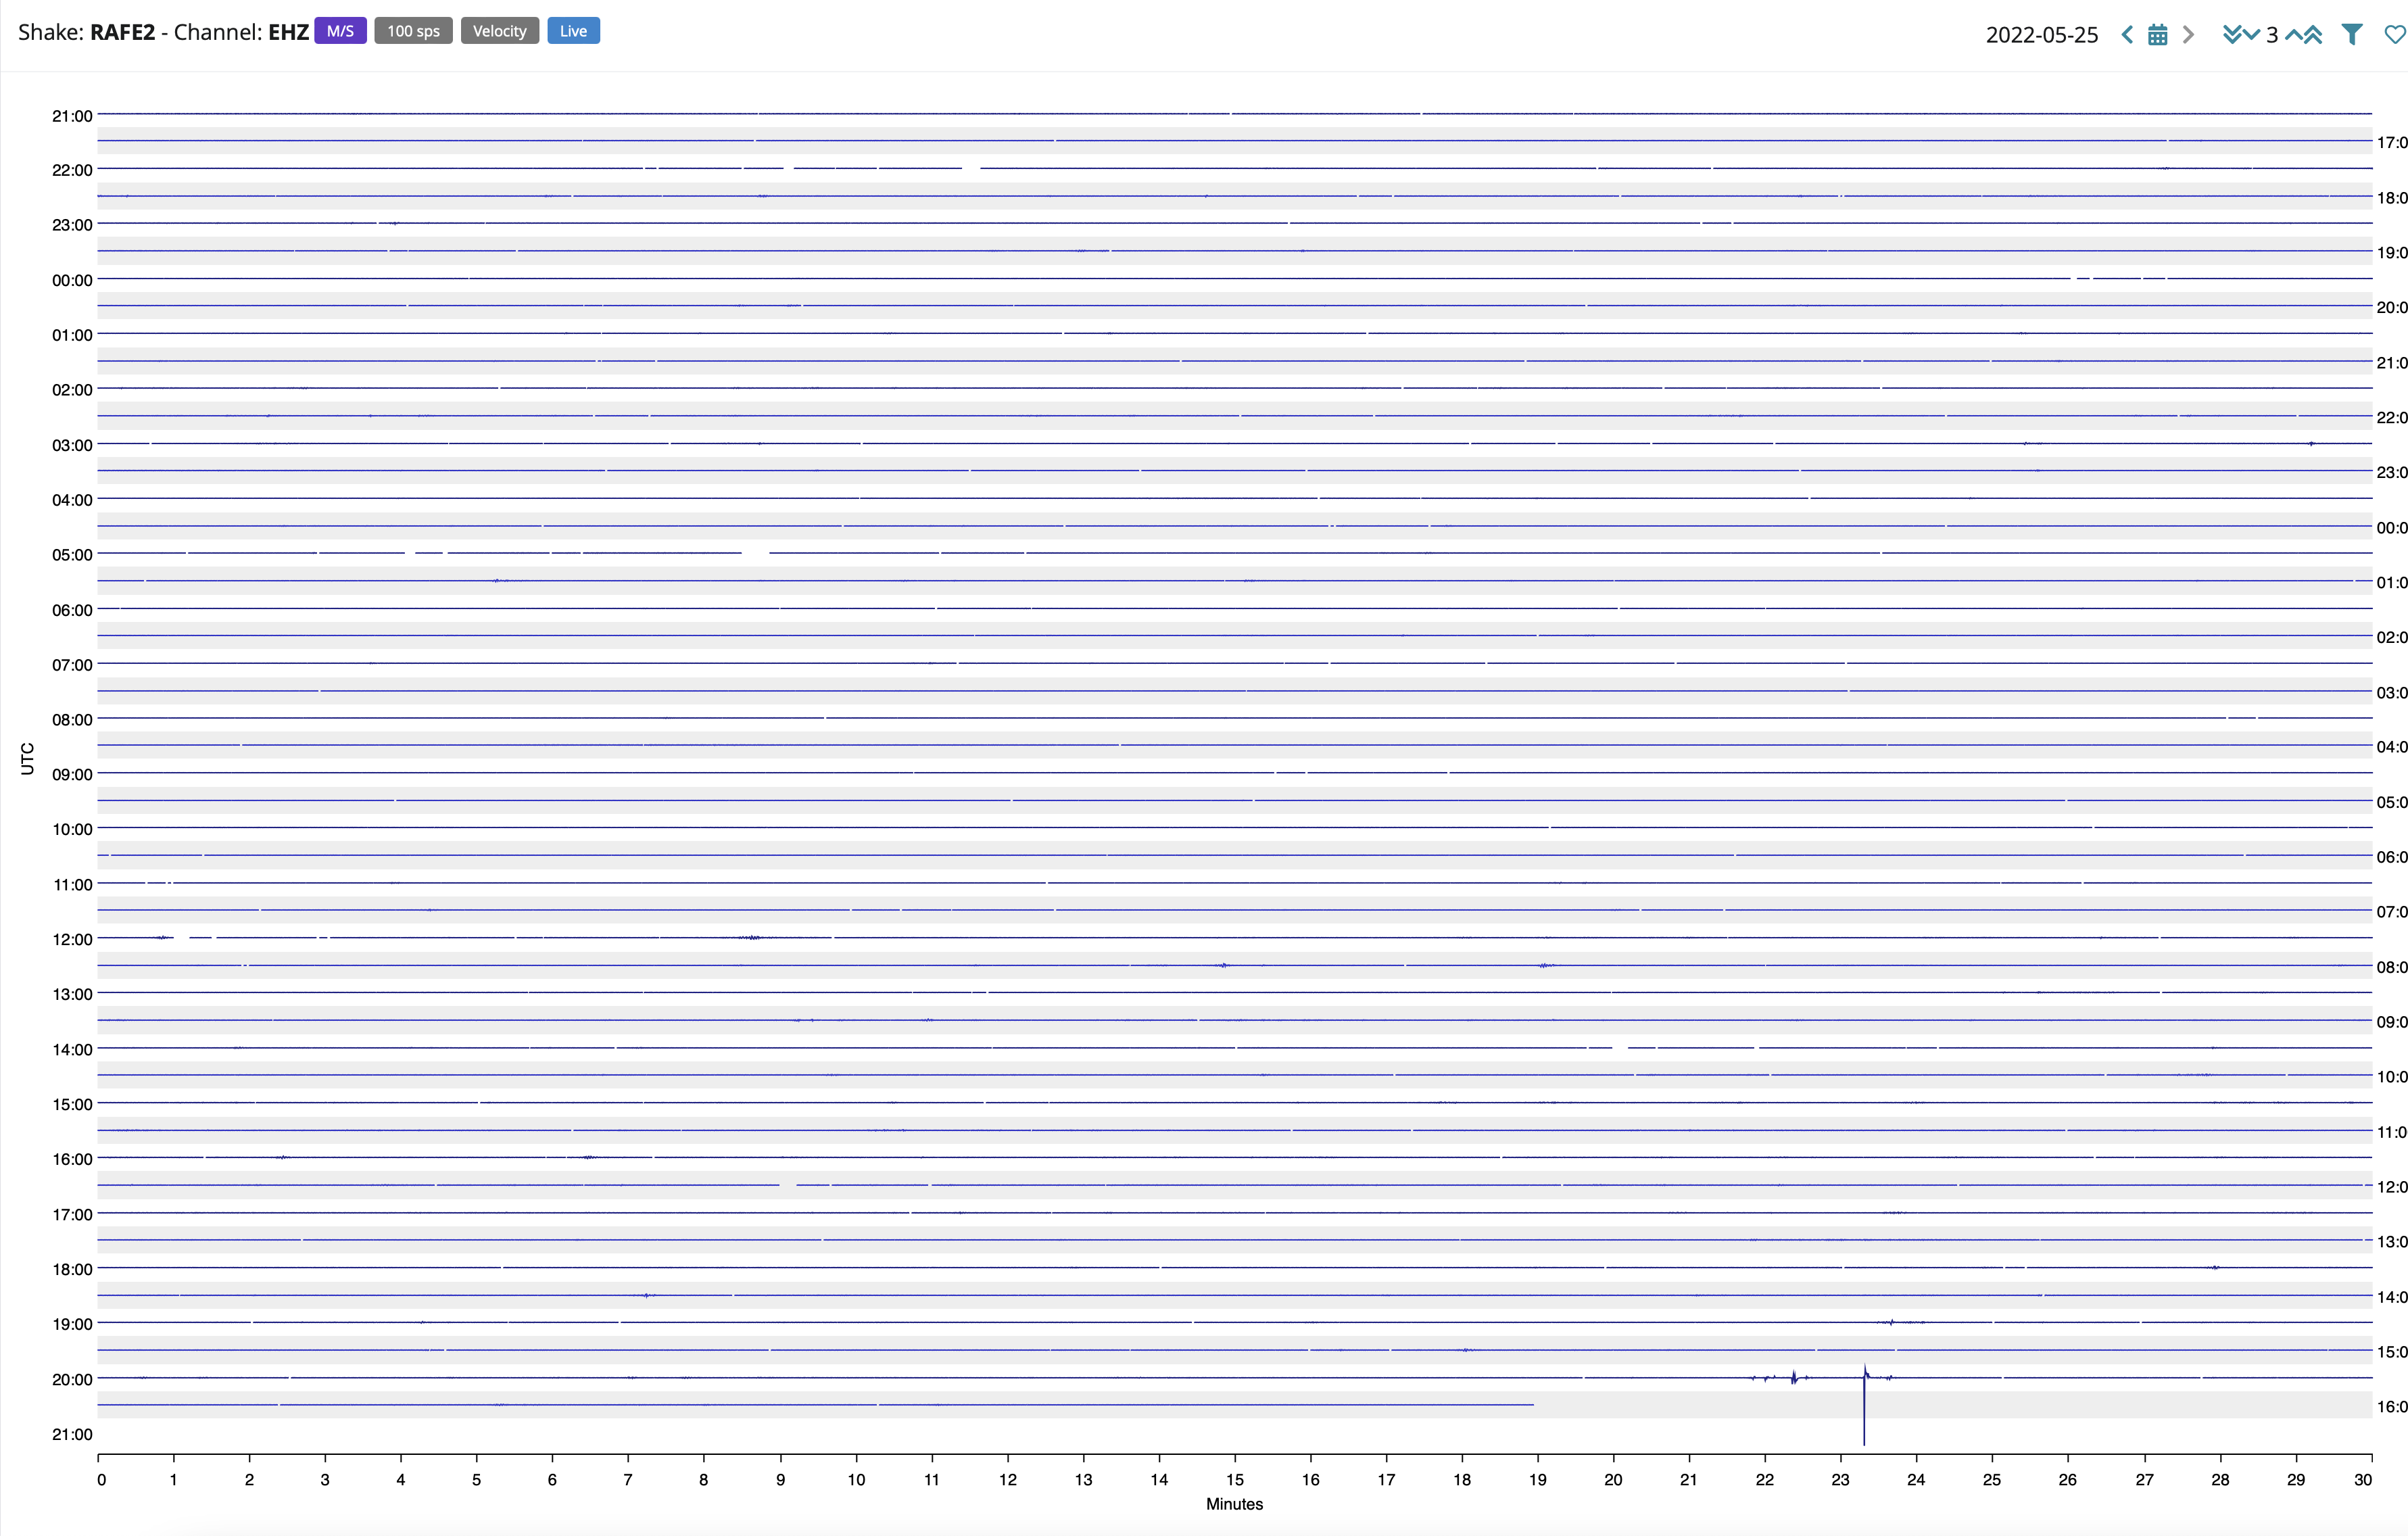This screenshot has height=1536, width=2408.
Task: Click the 06:00 label on the left UTC axis
Action: pyautogui.click(x=72, y=610)
